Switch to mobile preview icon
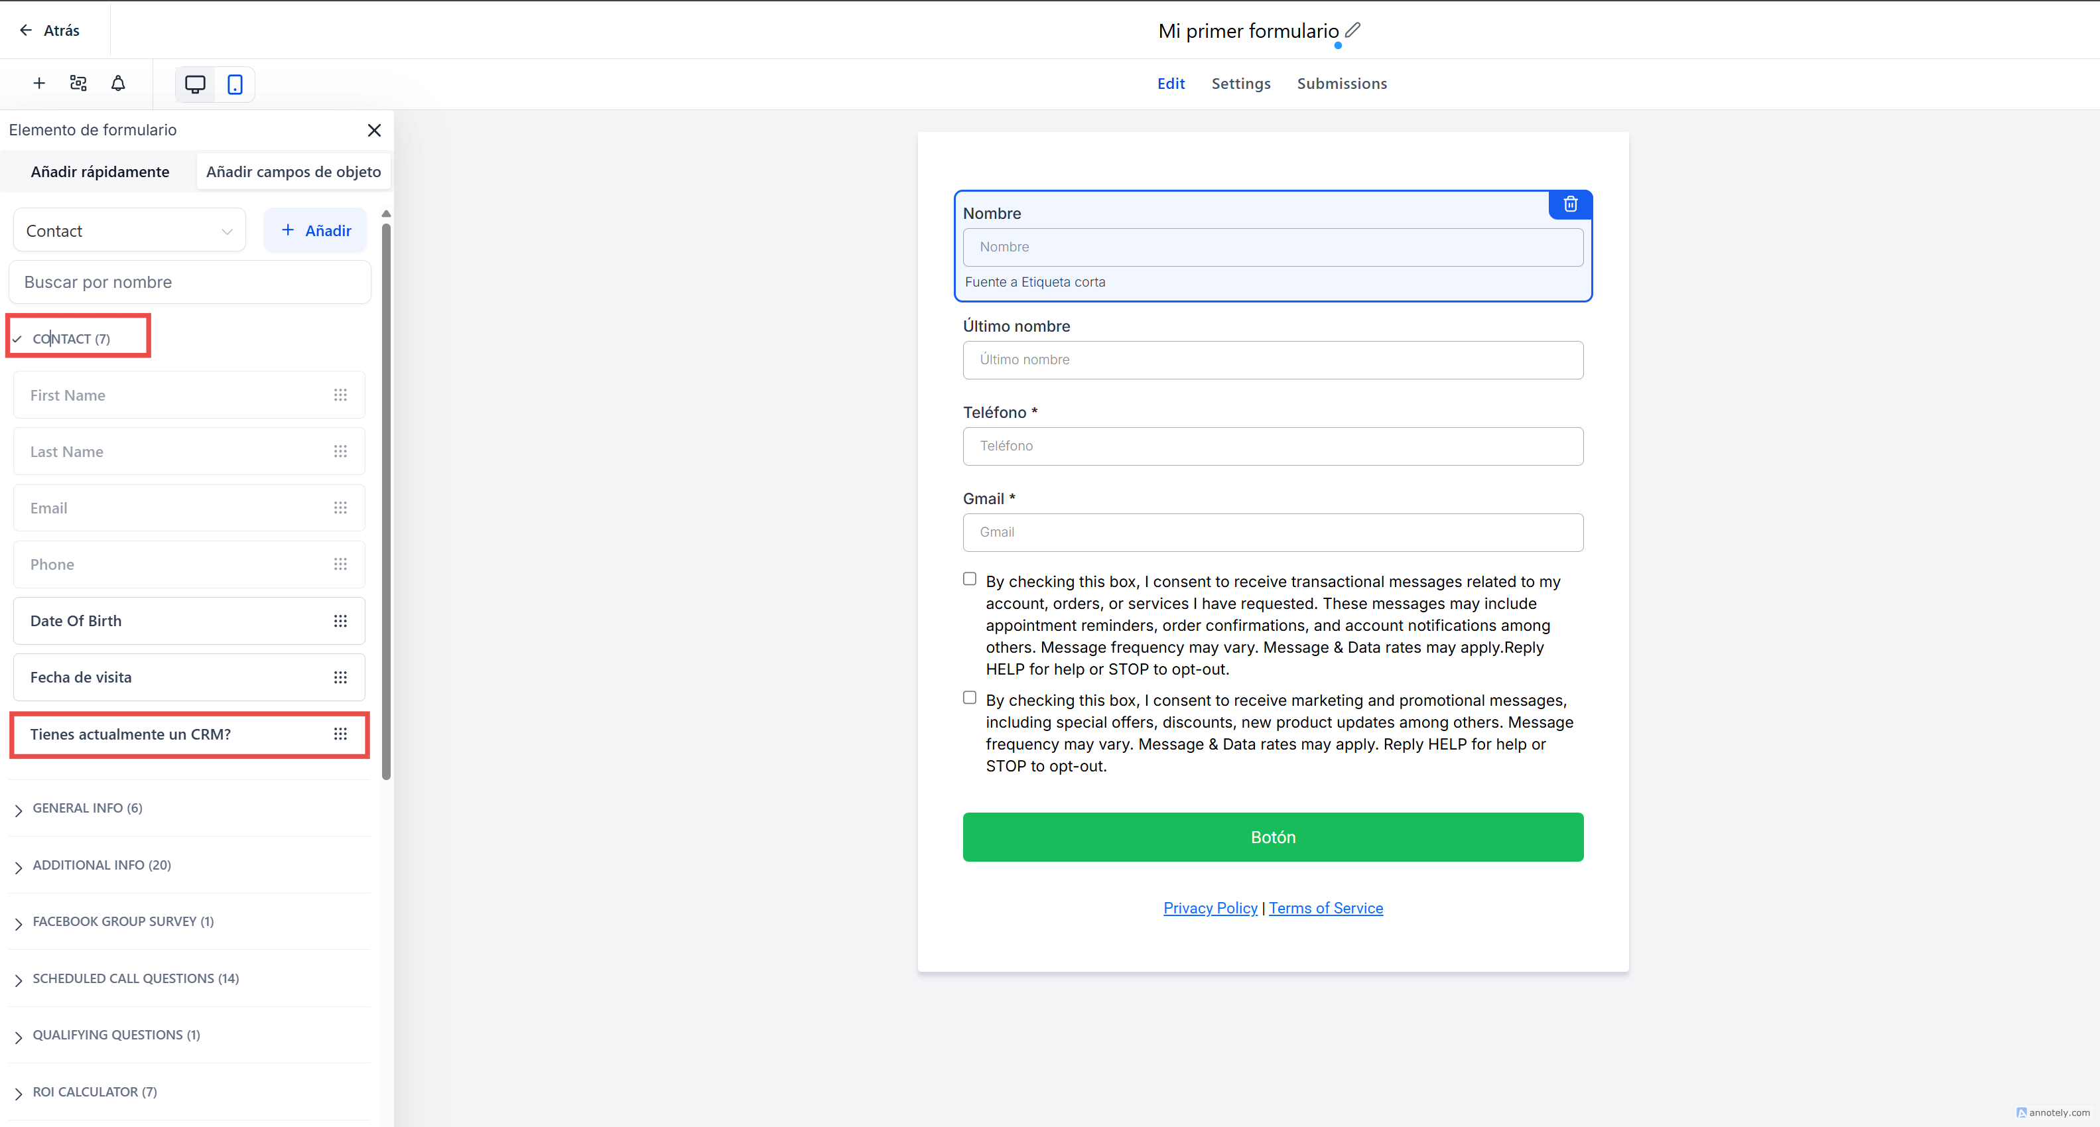Screen dimensions: 2100x1127 235,84
